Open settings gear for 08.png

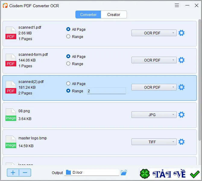[x=181, y=115]
